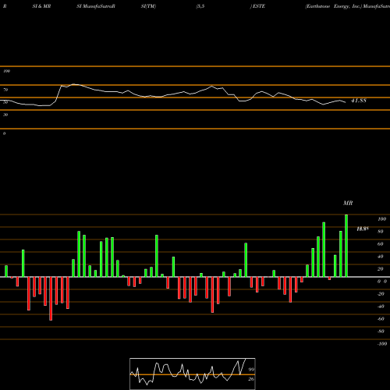Click the RSI current value 41.88 label
Image resolution: width=390 pixels, height=390 pixels.
(359, 101)
